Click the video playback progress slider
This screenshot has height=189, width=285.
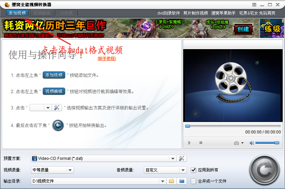click(233, 126)
